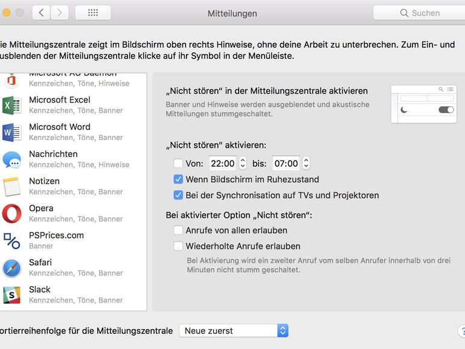
Task: Click the PSPrices.com percent icon
Action: [11, 241]
